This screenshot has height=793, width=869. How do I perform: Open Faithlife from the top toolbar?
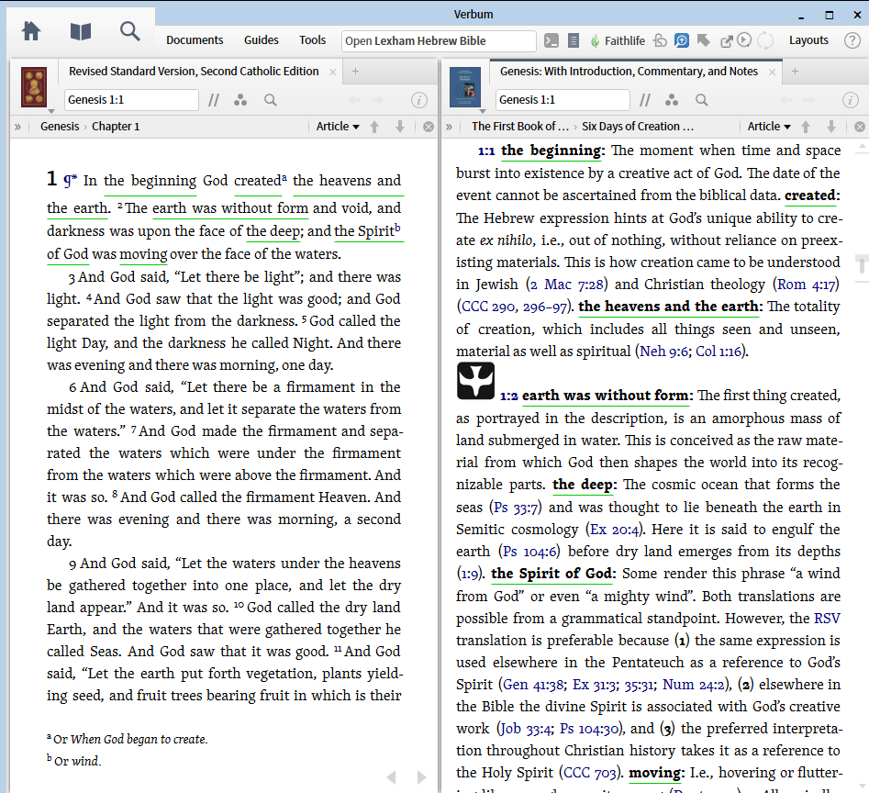tap(618, 40)
